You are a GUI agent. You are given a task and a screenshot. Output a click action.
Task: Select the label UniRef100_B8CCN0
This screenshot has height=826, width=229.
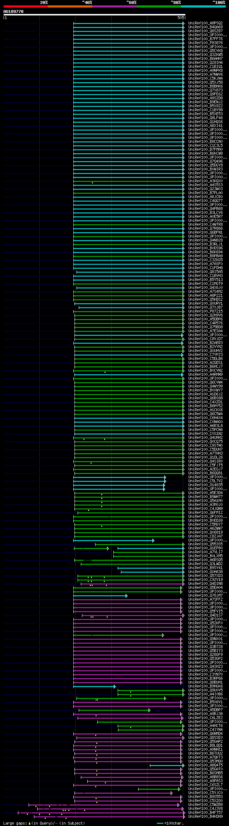pos(205,142)
